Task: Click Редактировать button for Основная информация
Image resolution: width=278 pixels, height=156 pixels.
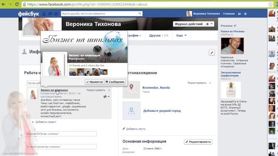Action: coord(198,142)
